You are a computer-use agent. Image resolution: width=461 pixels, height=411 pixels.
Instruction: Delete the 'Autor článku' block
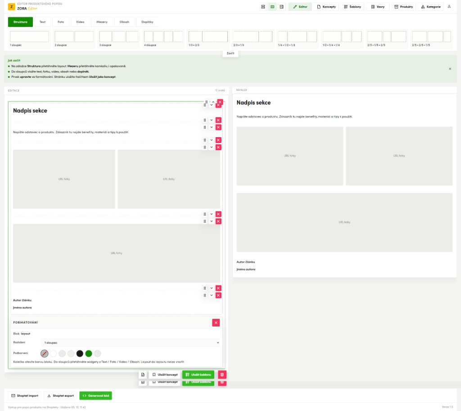pyautogui.click(x=218, y=295)
